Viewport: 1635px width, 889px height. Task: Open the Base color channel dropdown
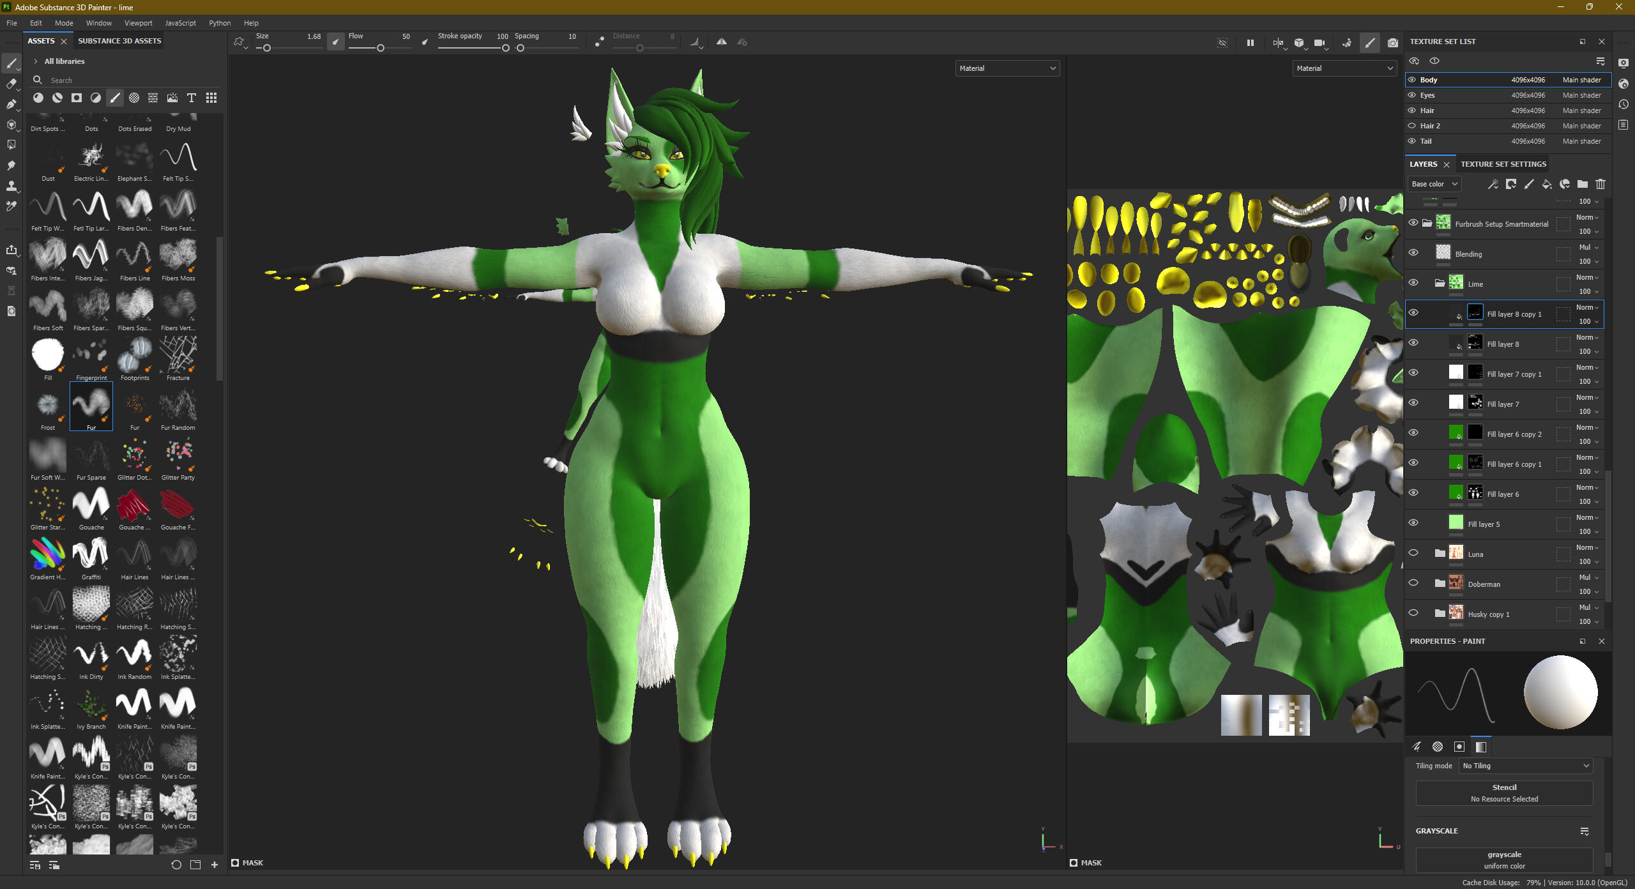(1434, 184)
